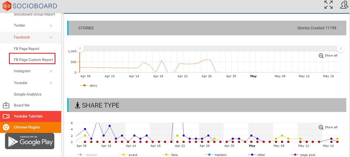350x157 pixels.
Task: Open the user profile icon
Action: click(x=344, y=5)
